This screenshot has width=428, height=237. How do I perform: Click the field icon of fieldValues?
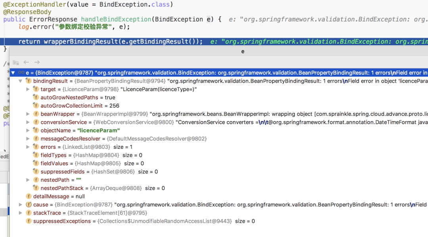tap(36, 163)
